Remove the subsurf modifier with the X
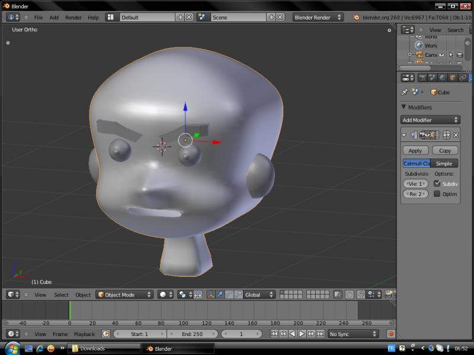This screenshot has width=474, height=355. pyautogui.click(x=456, y=135)
